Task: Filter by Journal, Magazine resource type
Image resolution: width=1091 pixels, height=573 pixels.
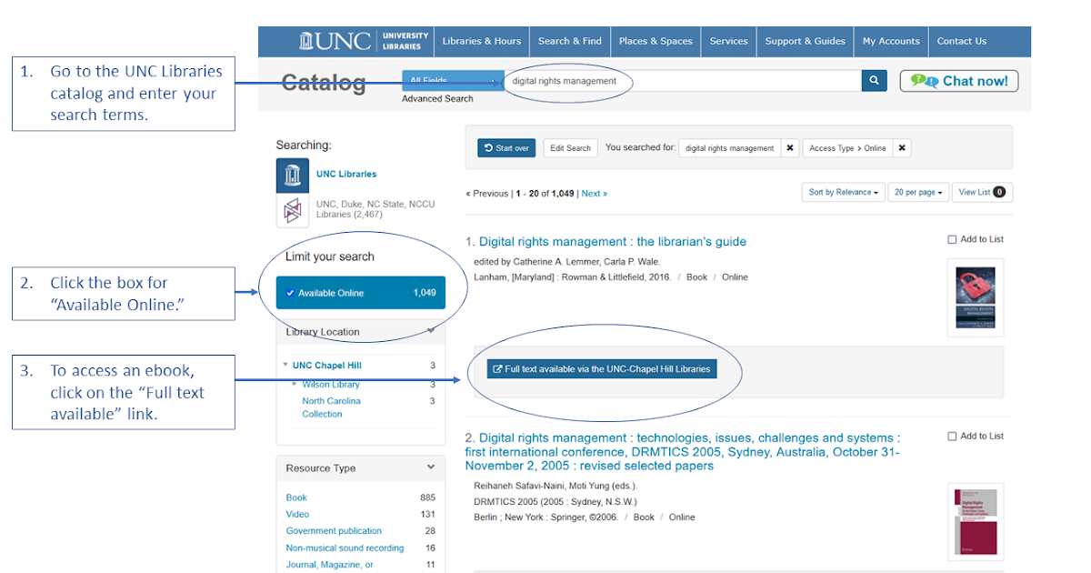Action: coord(329,565)
